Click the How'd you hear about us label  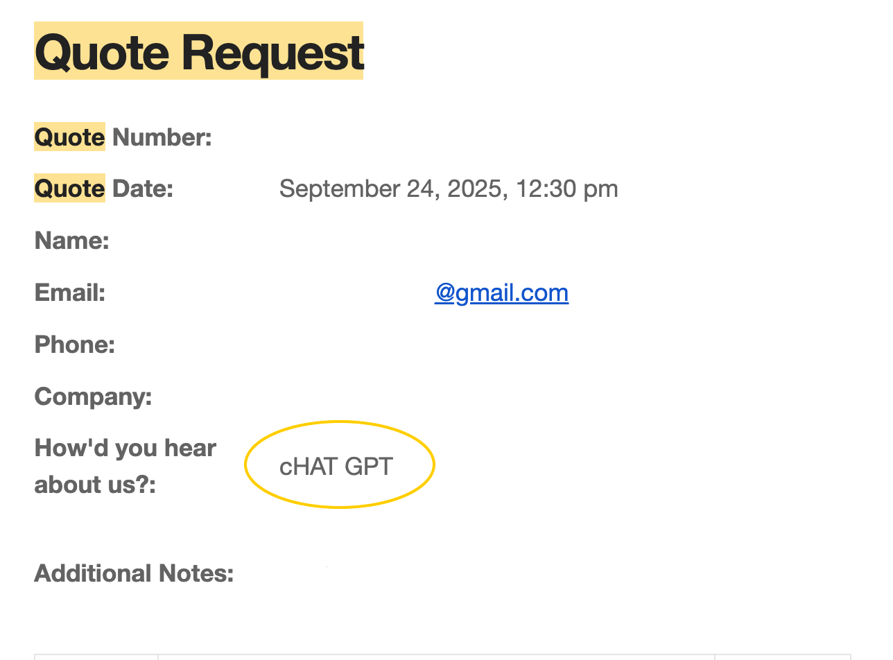(125, 466)
